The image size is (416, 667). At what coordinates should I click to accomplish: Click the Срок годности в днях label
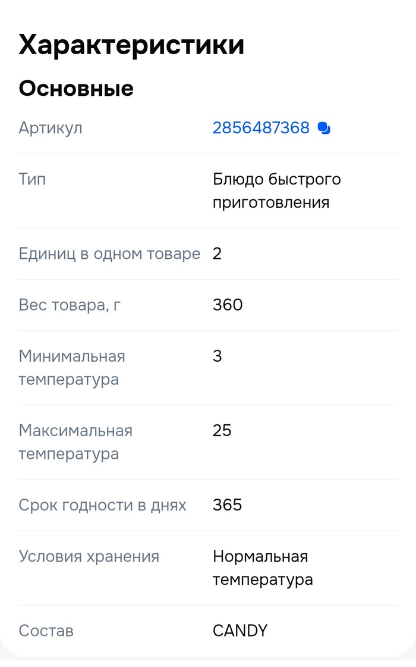102,505
